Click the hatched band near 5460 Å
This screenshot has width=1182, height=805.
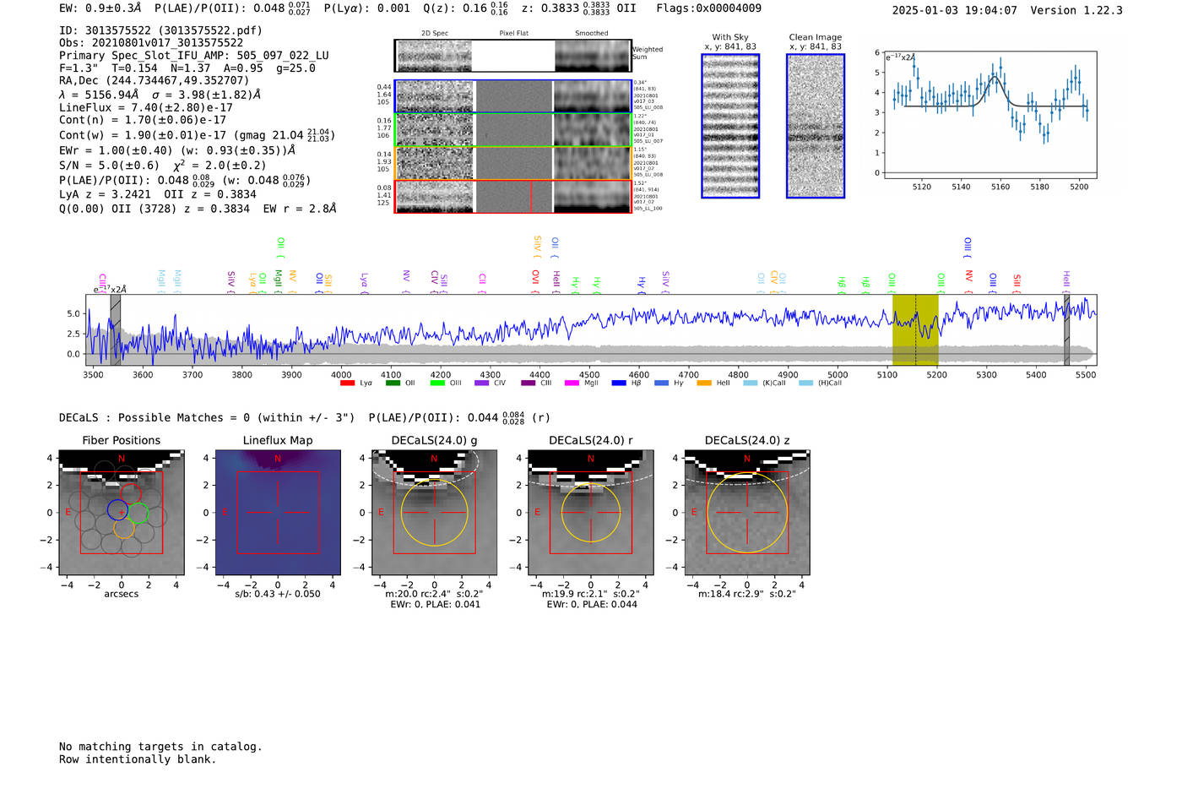[1066, 330]
